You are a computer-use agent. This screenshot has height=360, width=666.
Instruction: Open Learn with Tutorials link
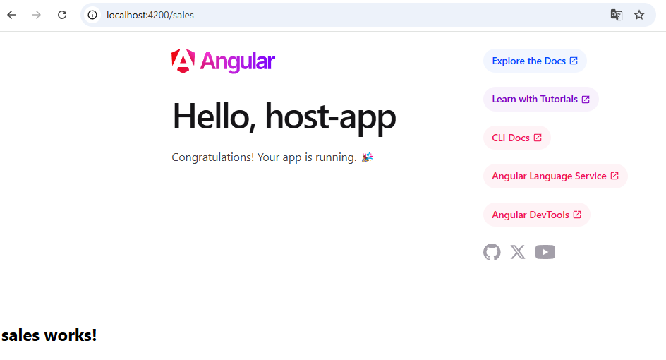point(540,99)
